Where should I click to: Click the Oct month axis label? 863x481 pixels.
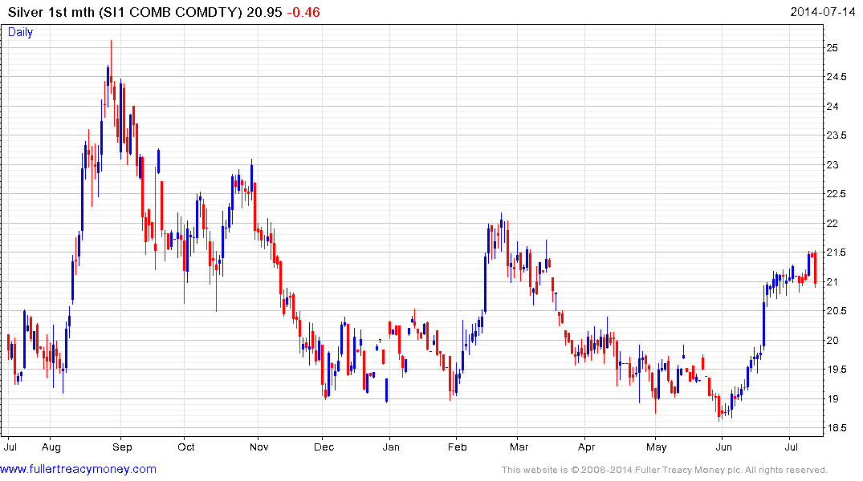pyautogui.click(x=186, y=447)
